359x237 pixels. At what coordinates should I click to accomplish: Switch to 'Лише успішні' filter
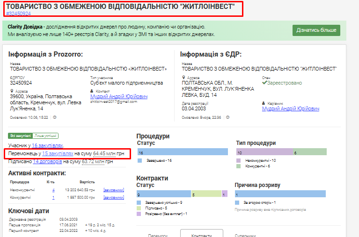[x=44, y=136]
